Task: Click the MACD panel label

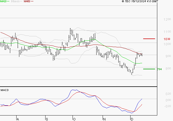Action: [5, 90]
